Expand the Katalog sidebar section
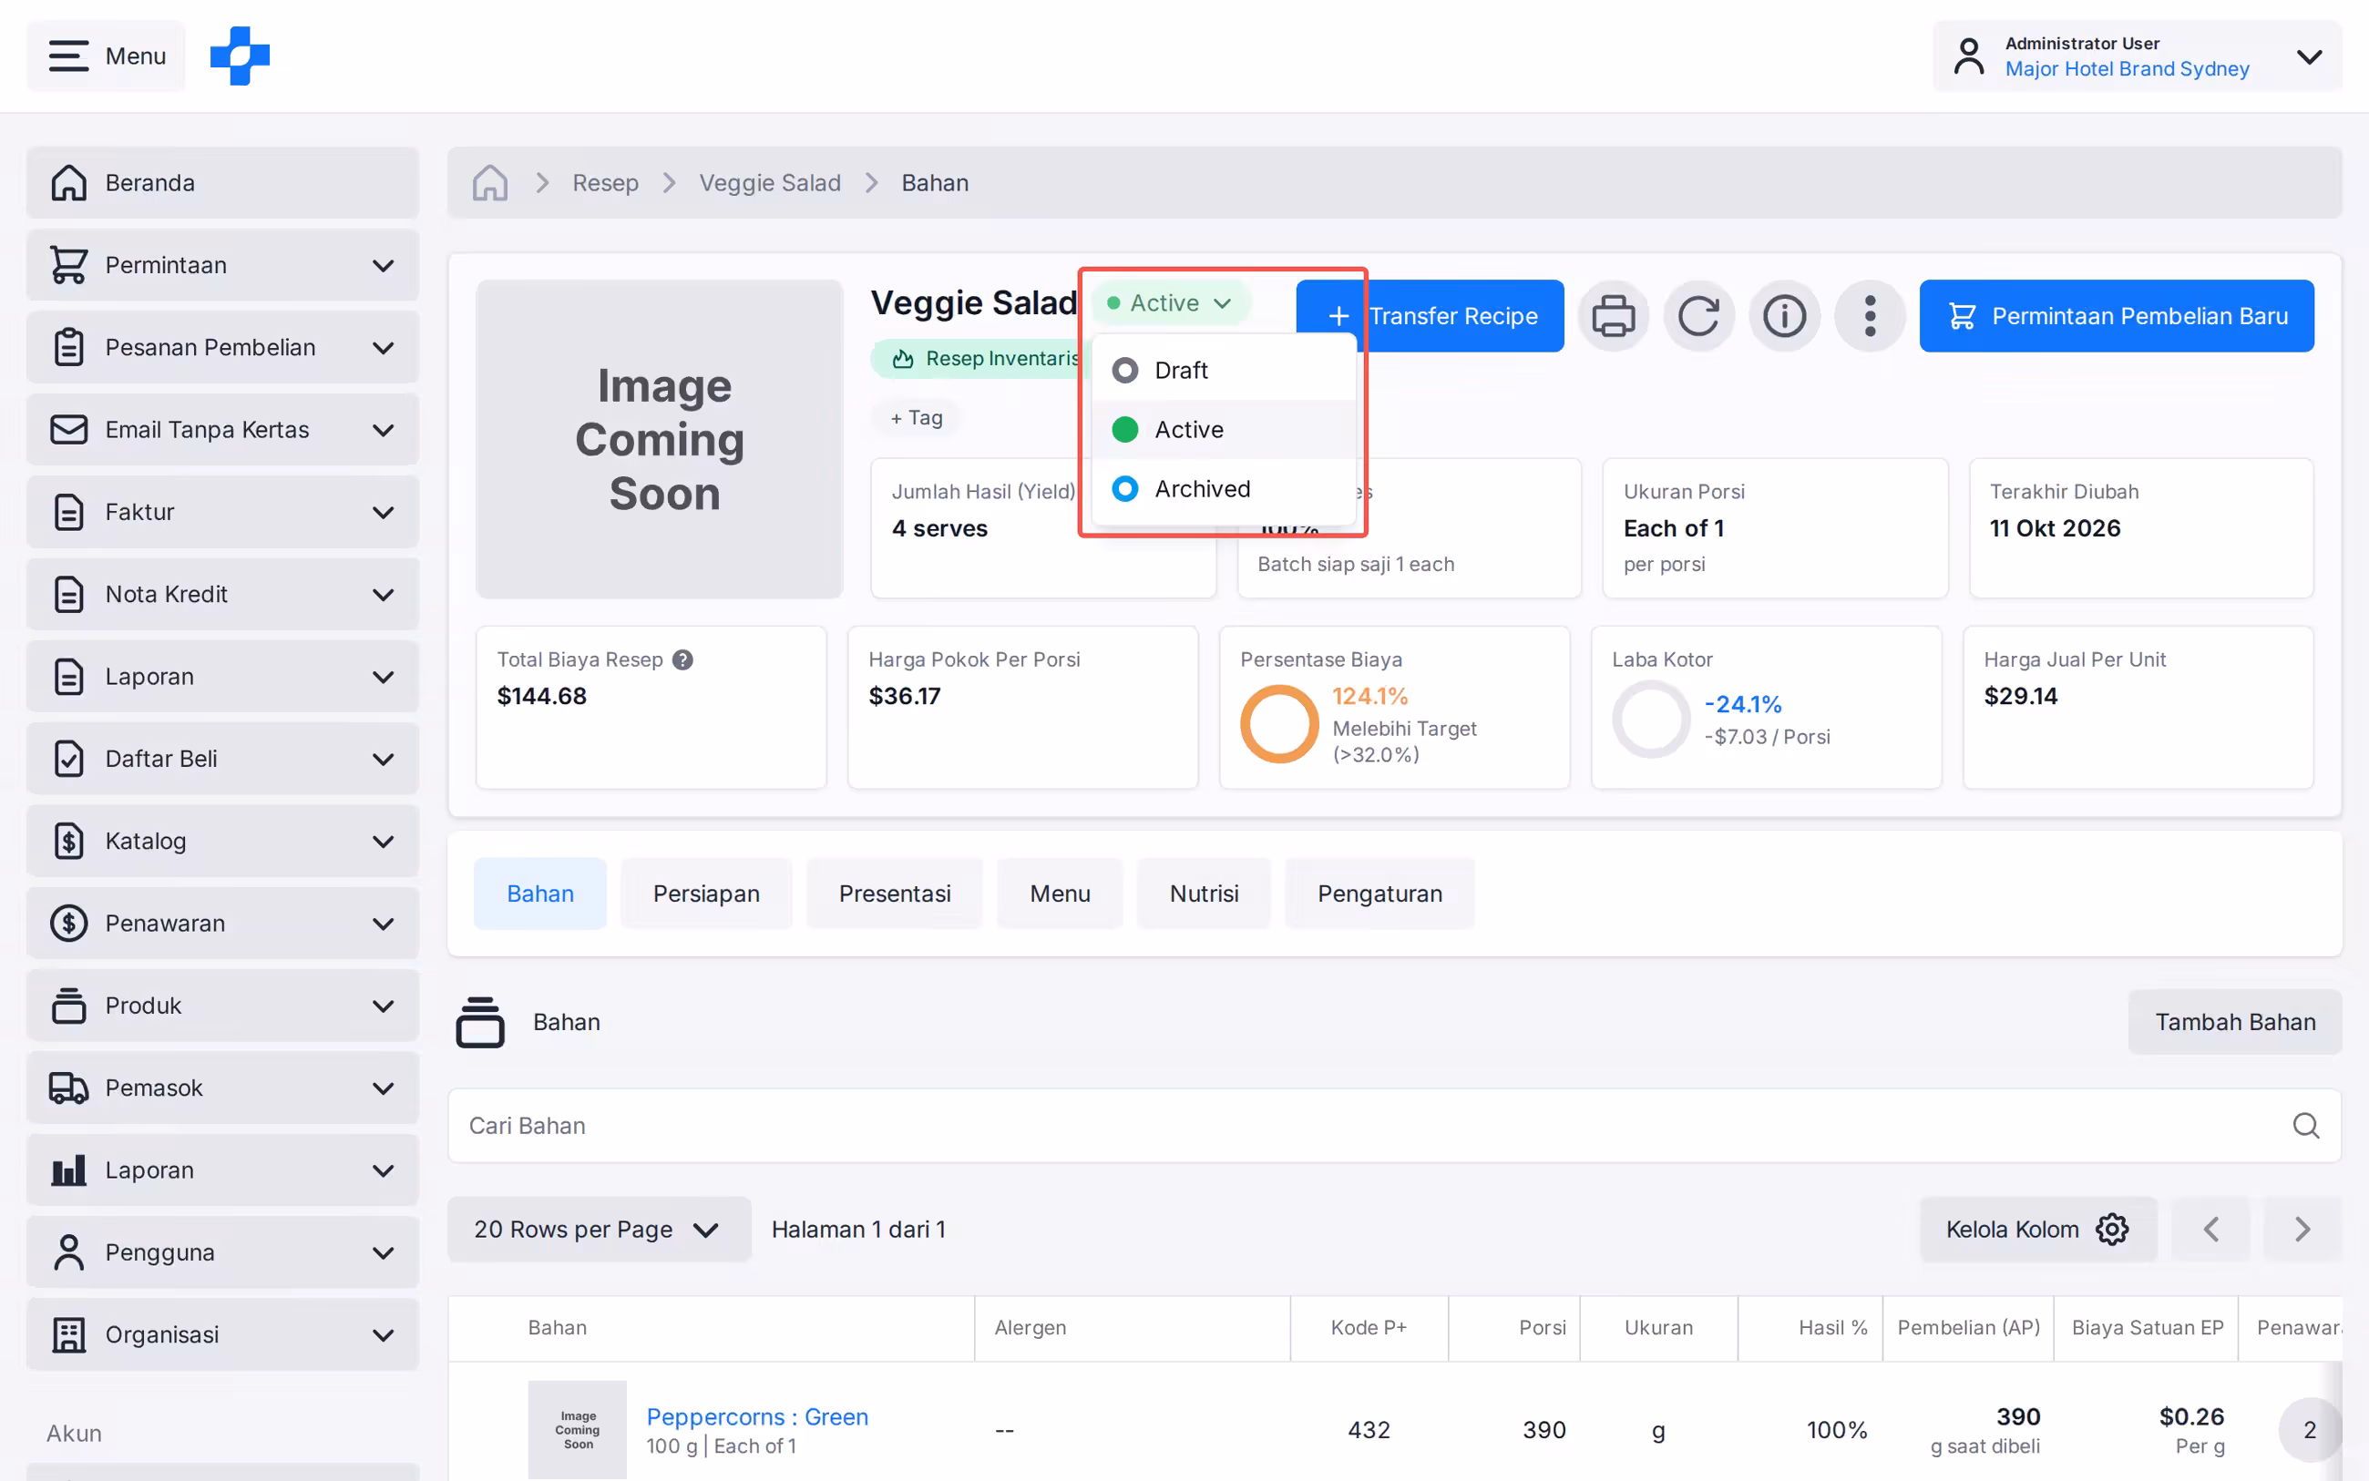Image resolution: width=2369 pixels, height=1481 pixels. 222,842
